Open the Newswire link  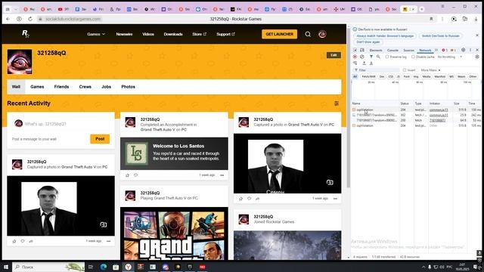[124, 34]
